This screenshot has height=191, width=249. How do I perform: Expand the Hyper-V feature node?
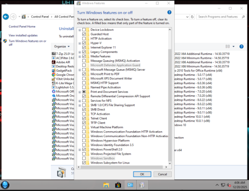[x=80, y=43]
